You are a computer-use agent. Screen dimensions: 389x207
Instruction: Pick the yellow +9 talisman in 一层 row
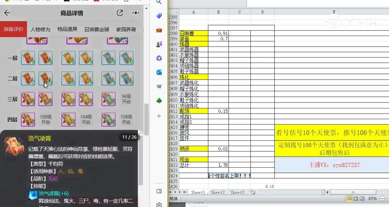[x=86, y=58]
